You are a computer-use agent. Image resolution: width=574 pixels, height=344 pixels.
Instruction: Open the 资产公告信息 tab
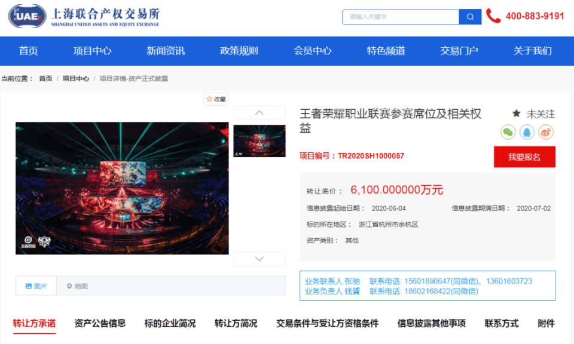[100, 324]
